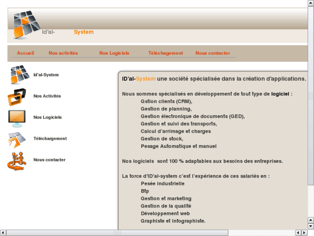Follow the Id'al-System sidebar text link
314x236 pixels.
pos(46,75)
